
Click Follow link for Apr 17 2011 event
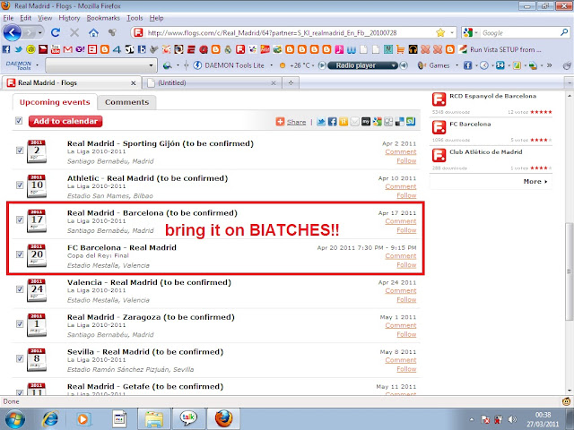coord(406,230)
